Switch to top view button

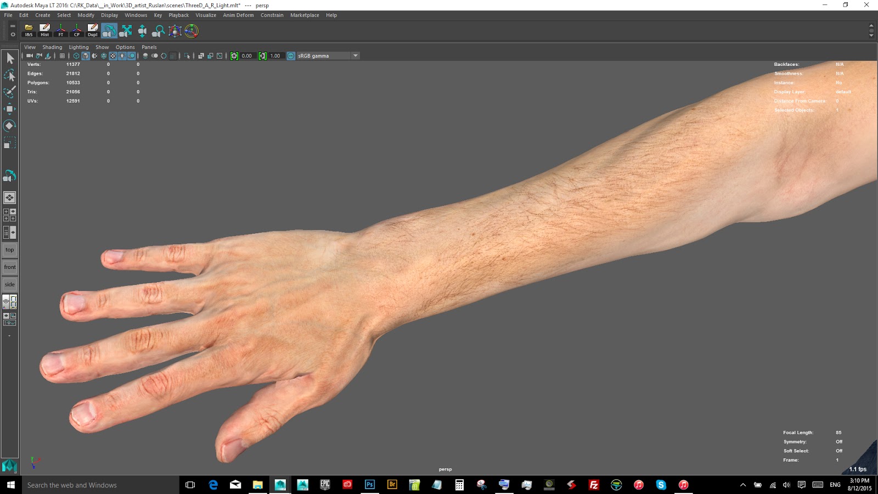click(10, 250)
